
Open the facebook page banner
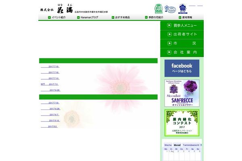[x=182, y=68]
